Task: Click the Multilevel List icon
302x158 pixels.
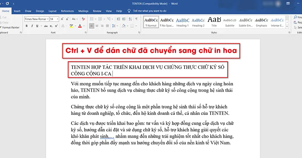Action: click(109, 19)
